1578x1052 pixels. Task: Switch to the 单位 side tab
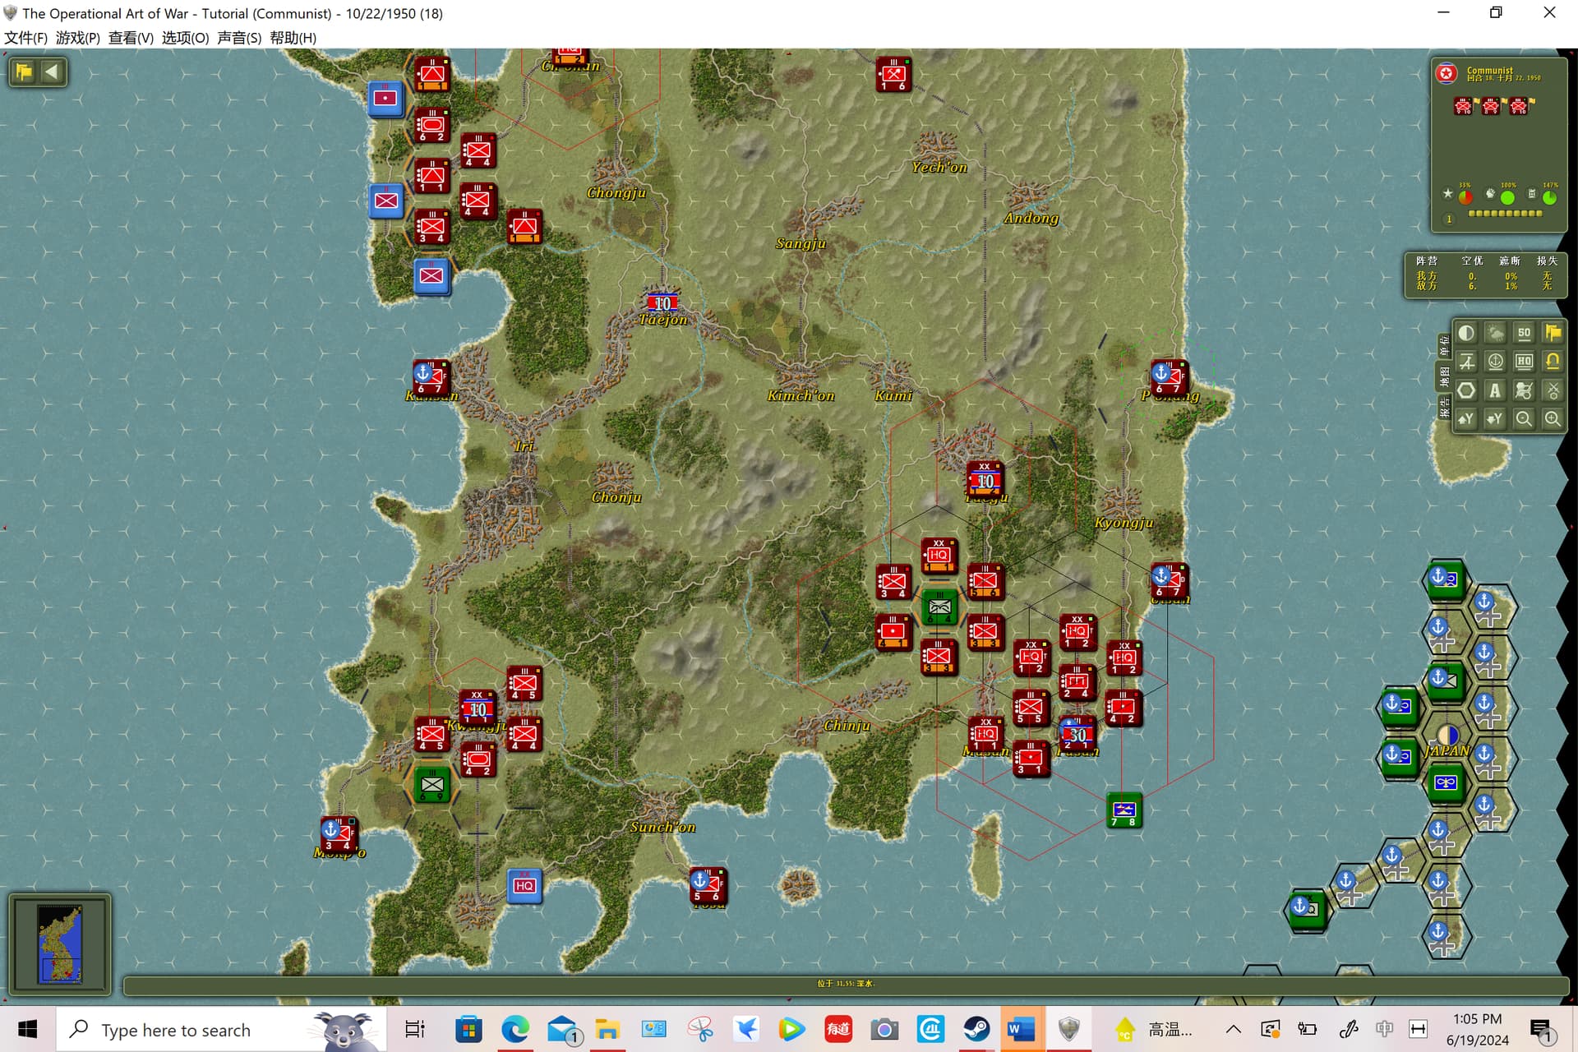pos(1444,346)
